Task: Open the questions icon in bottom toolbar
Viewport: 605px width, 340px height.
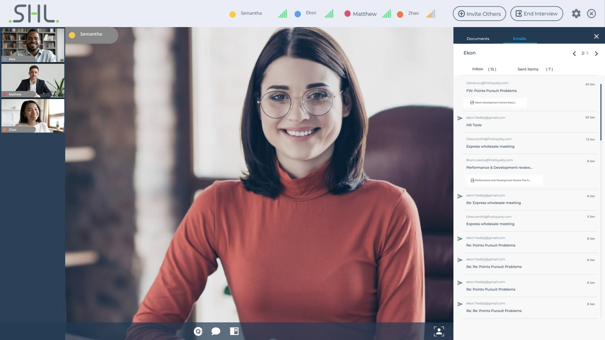Action: (x=198, y=331)
